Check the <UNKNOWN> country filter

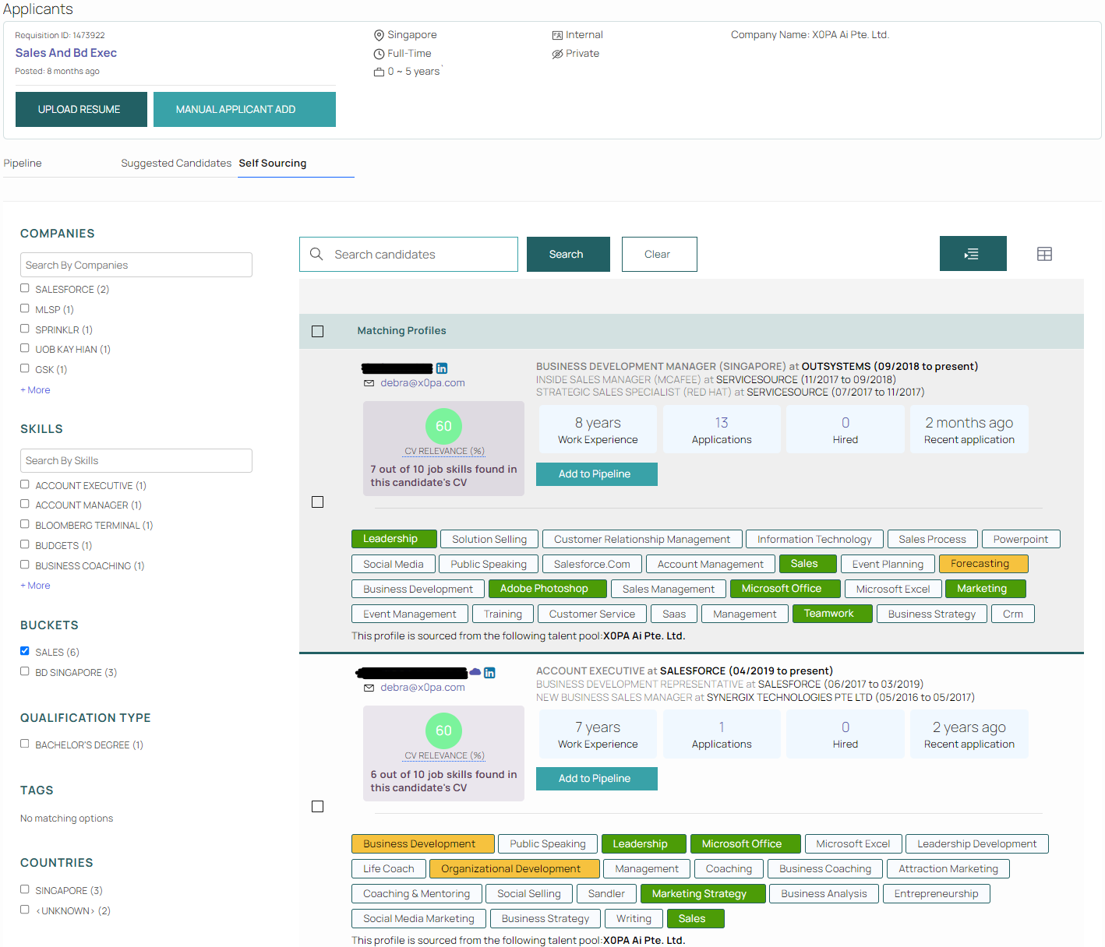25,910
